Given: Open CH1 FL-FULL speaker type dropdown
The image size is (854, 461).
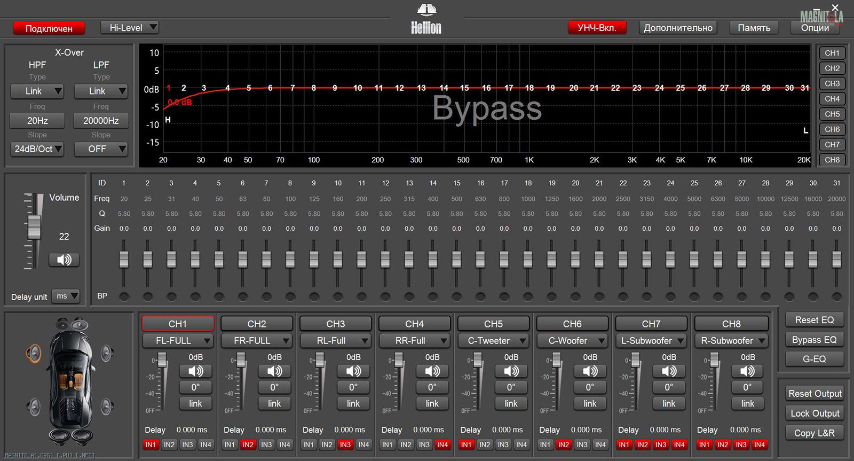Looking at the screenshot, I should [x=178, y=340].
